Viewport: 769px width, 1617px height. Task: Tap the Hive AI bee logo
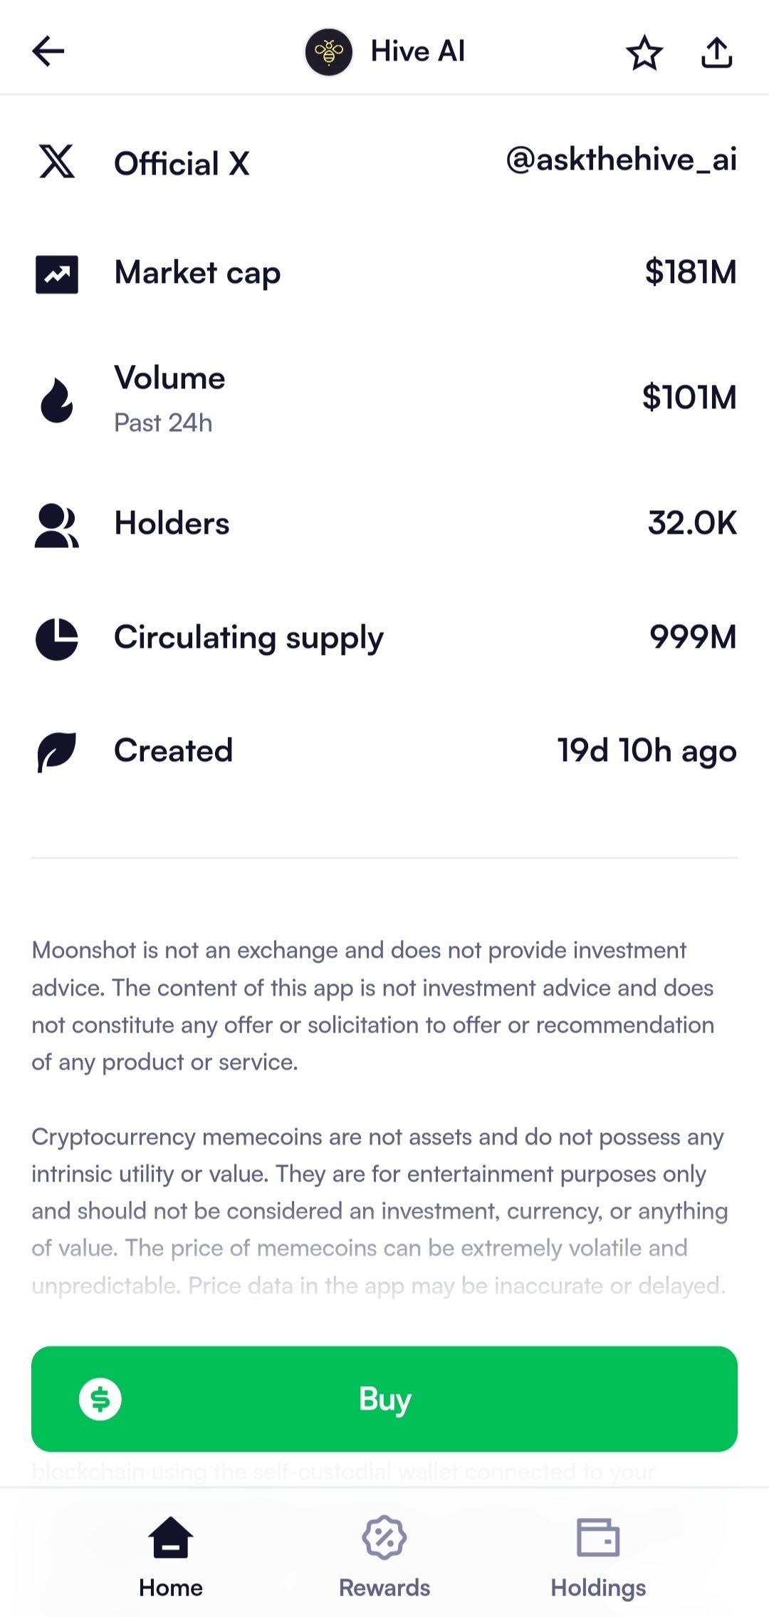tap(329, 52)
